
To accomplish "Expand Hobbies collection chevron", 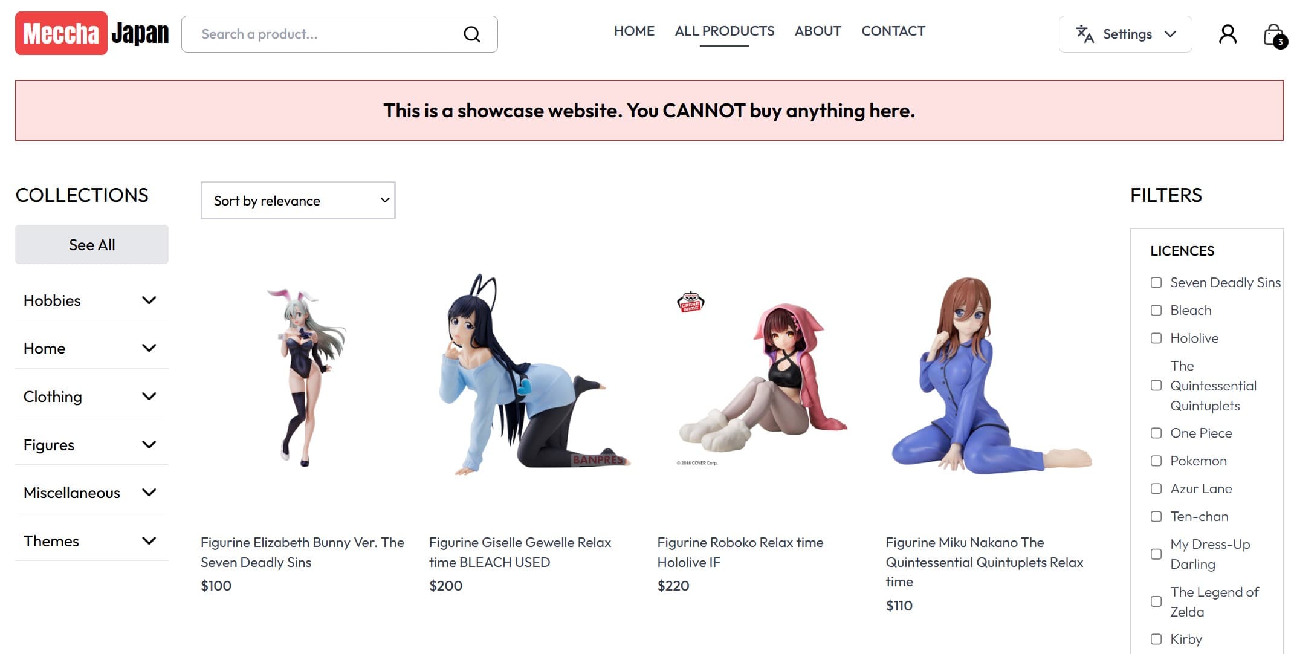I will tap(149, 300).
